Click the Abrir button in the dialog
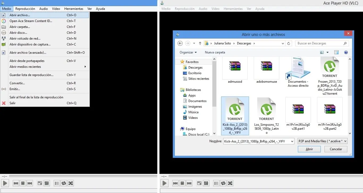Image resolution: width=363 pixels, height=193 pixels. point(309,149)
